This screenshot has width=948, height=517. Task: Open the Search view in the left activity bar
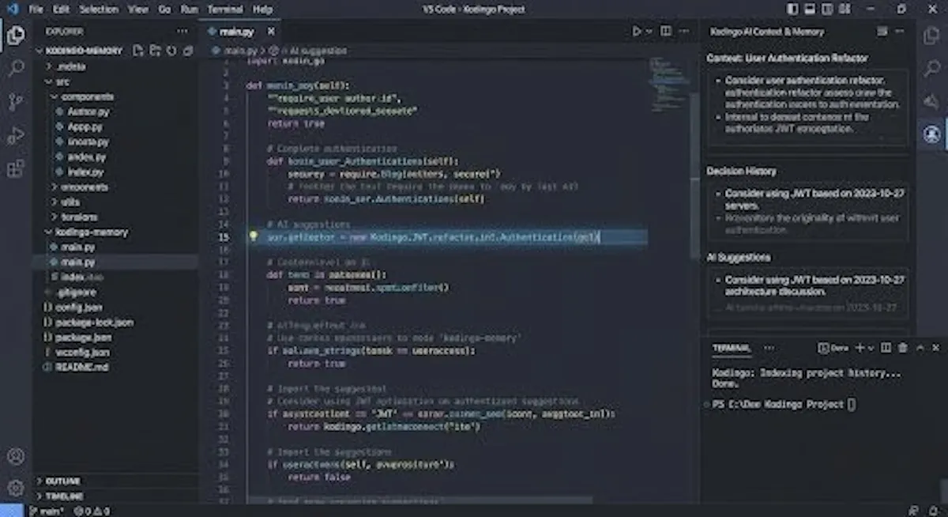click(15, 68)
